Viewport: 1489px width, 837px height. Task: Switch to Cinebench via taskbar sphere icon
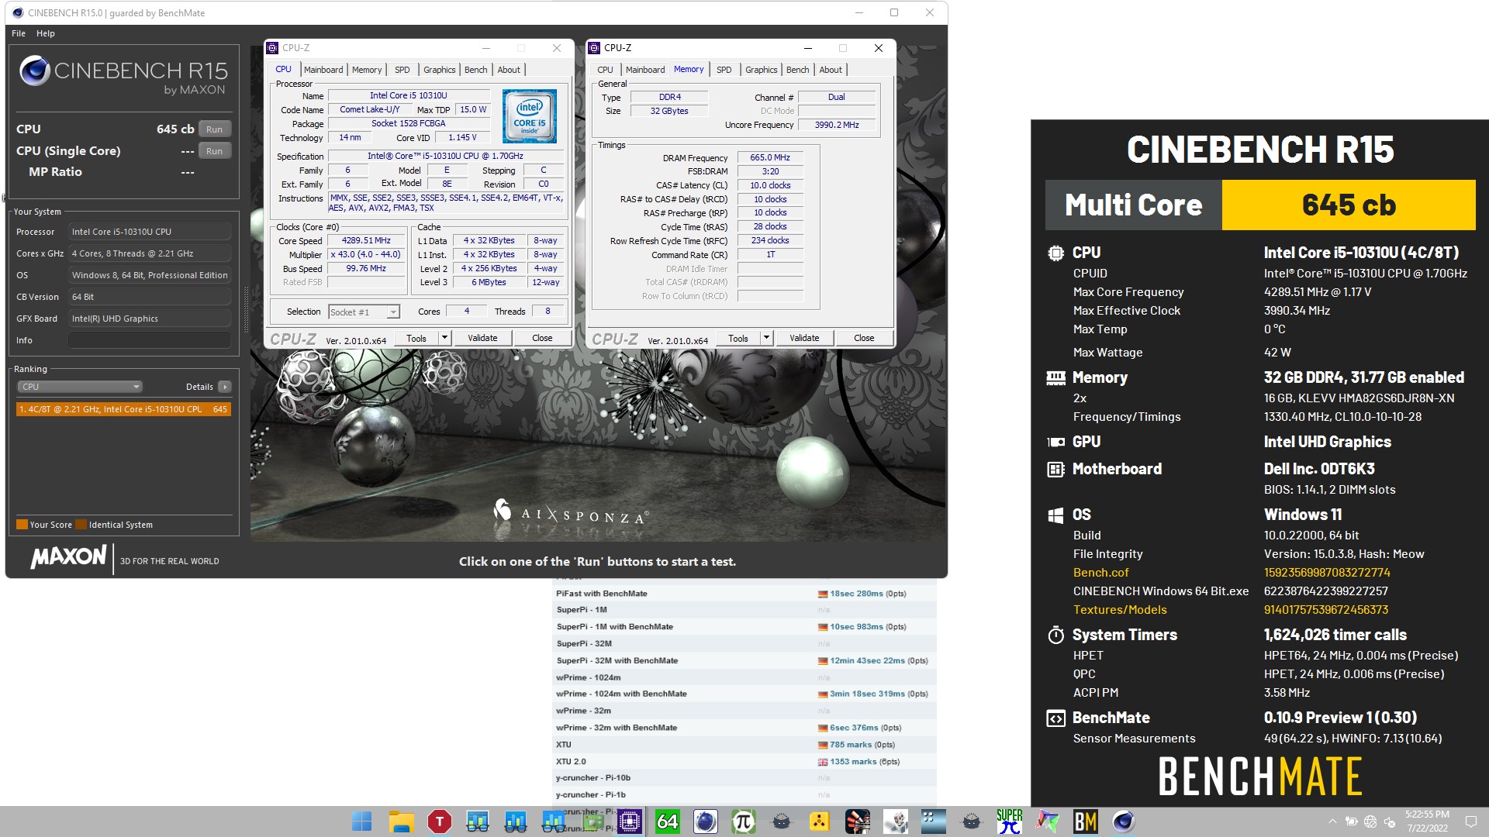pos(1123,821)
